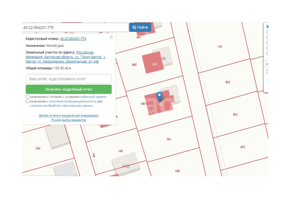301x212 pixels.
Task: Open cadastral number link 40:22:064201:778
Action: click(x=73, y=39)
